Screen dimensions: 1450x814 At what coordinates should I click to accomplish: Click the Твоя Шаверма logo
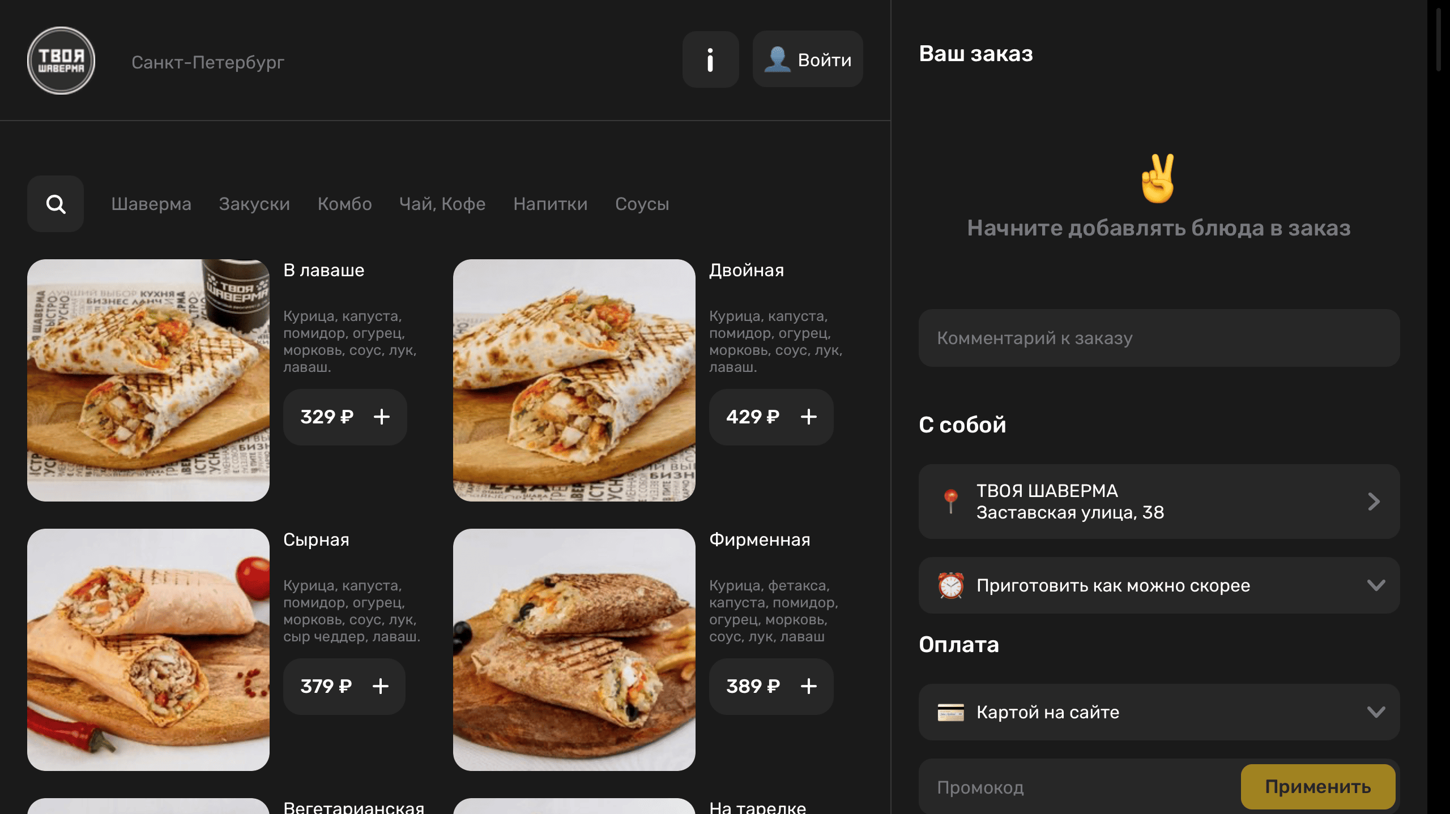(61, 61)
